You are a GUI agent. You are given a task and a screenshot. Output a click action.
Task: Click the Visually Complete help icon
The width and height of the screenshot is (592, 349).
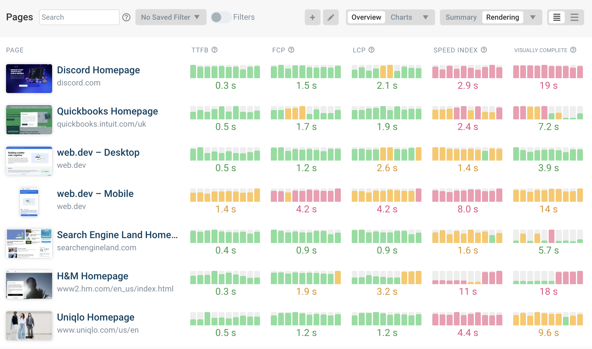pos(573,50)
